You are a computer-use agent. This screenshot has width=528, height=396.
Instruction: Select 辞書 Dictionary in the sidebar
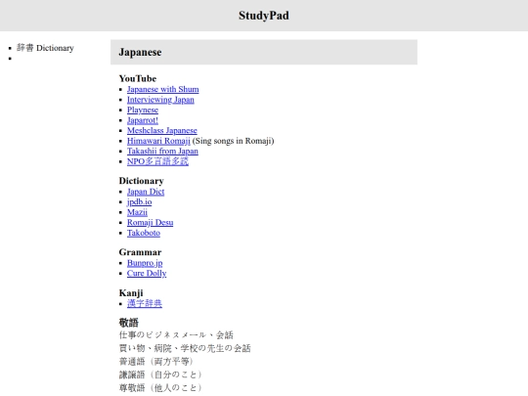click(45, 48)
